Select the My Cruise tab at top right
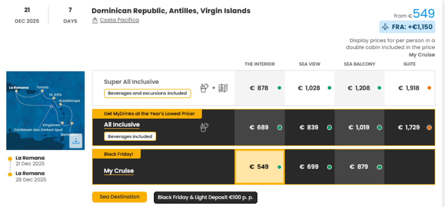The image size is (445, 207). tap(422, 55)
